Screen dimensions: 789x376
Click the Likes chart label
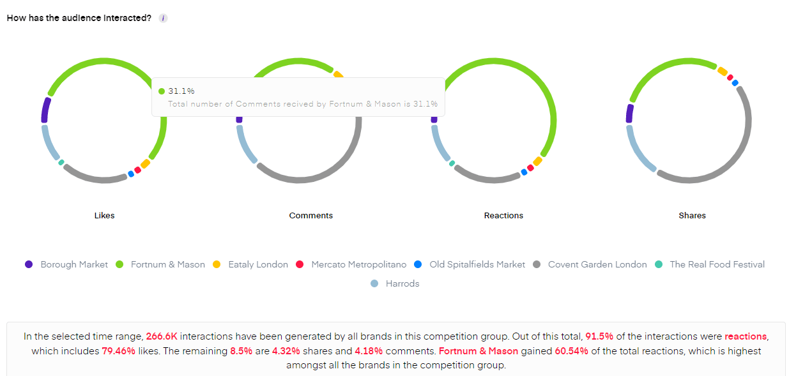pos(104,216)
